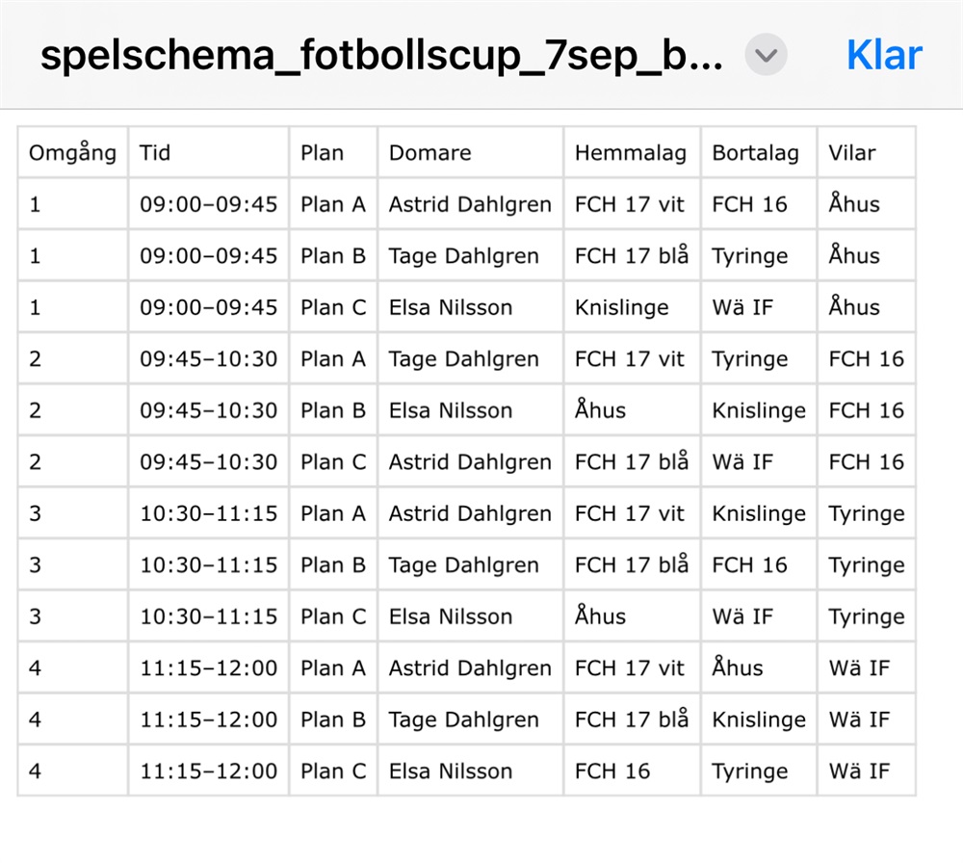The height and width of the screenshot is (863, 963).
Task: Select Astrid Dahlgren in the 09:45–10:30 round
Action: coord(470,462)
